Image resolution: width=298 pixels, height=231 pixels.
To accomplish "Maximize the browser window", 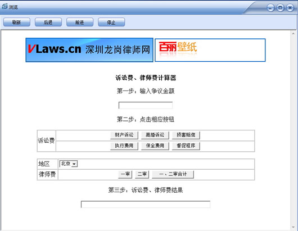I will (280, 8).
